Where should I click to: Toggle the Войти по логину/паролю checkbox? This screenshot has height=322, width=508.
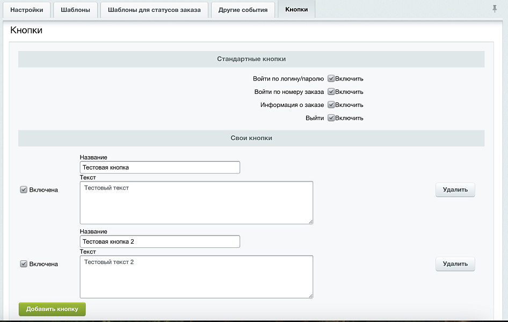point(331,78)
